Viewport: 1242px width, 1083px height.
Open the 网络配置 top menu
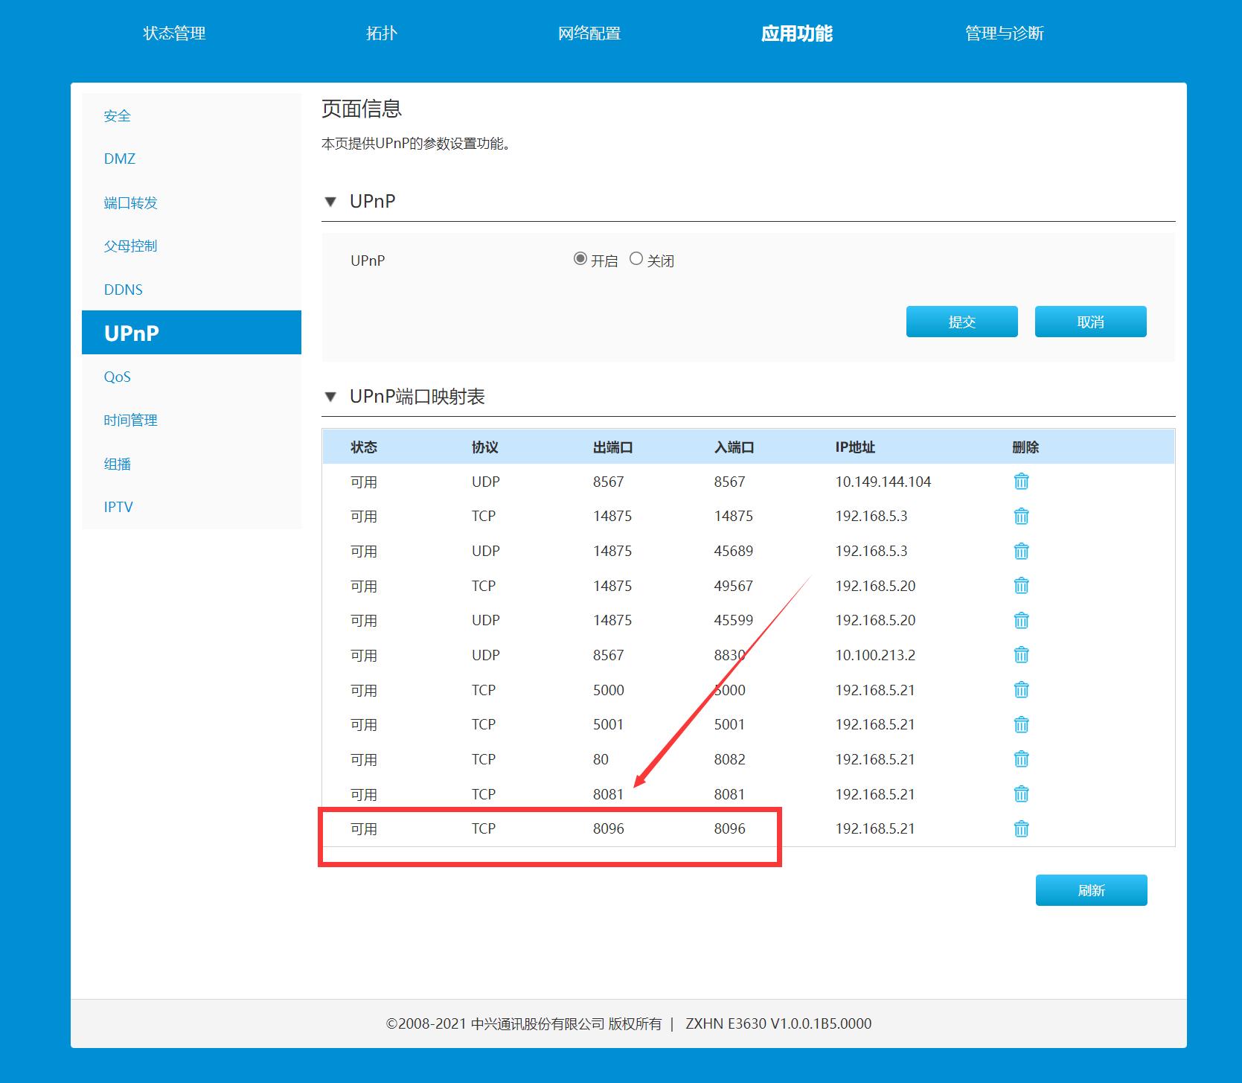coord(589,33)
